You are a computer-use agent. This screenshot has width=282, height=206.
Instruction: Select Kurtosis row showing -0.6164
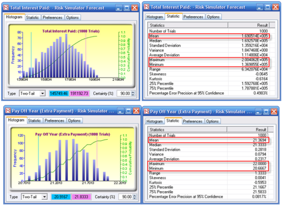(208, 79)
